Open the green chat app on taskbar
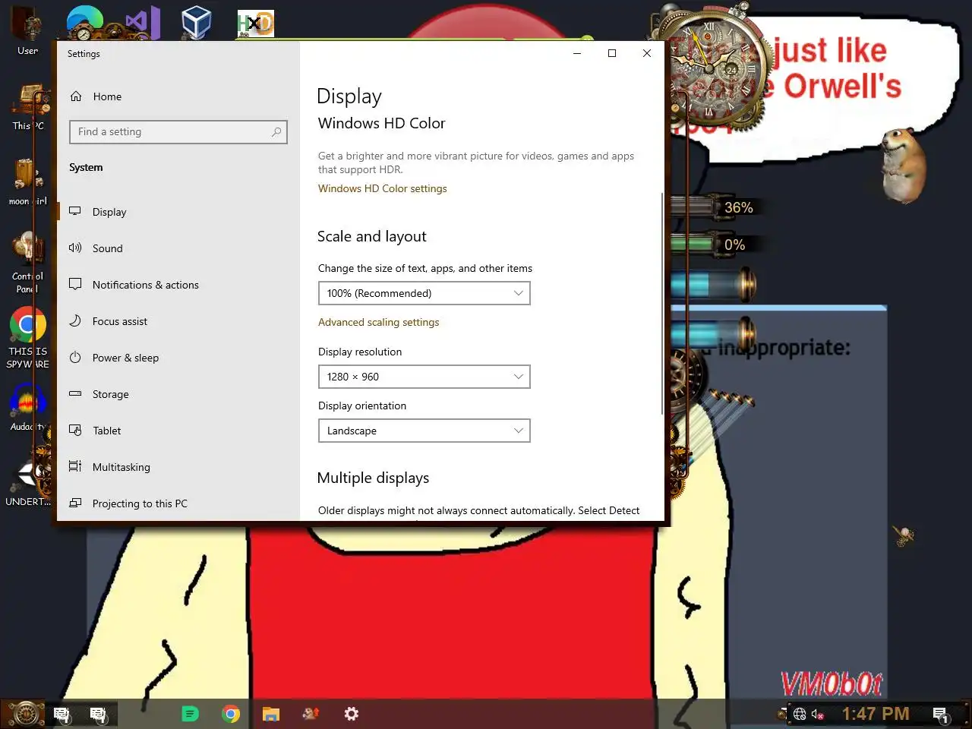972x729 pixels. (x=190, y=714)
